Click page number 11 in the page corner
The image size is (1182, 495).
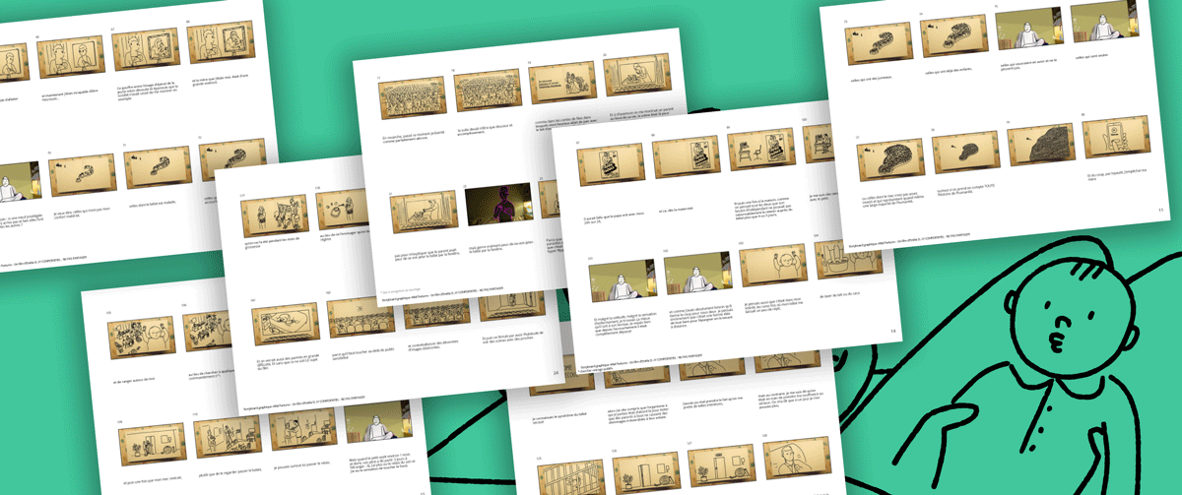tap(1161, 210)
